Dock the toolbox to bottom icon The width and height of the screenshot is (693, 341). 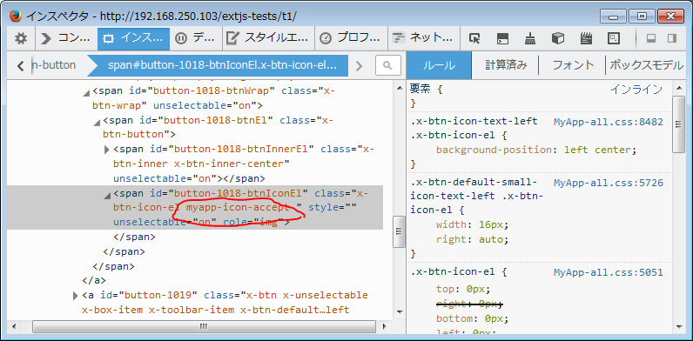pos(650,39)
